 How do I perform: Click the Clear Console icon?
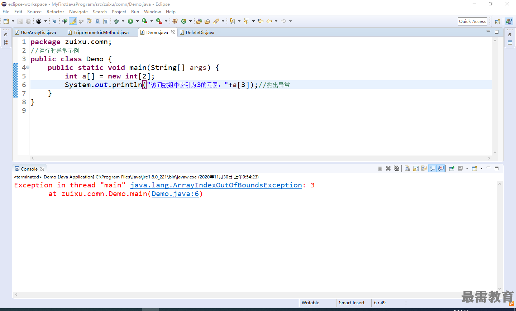point(407,168)
